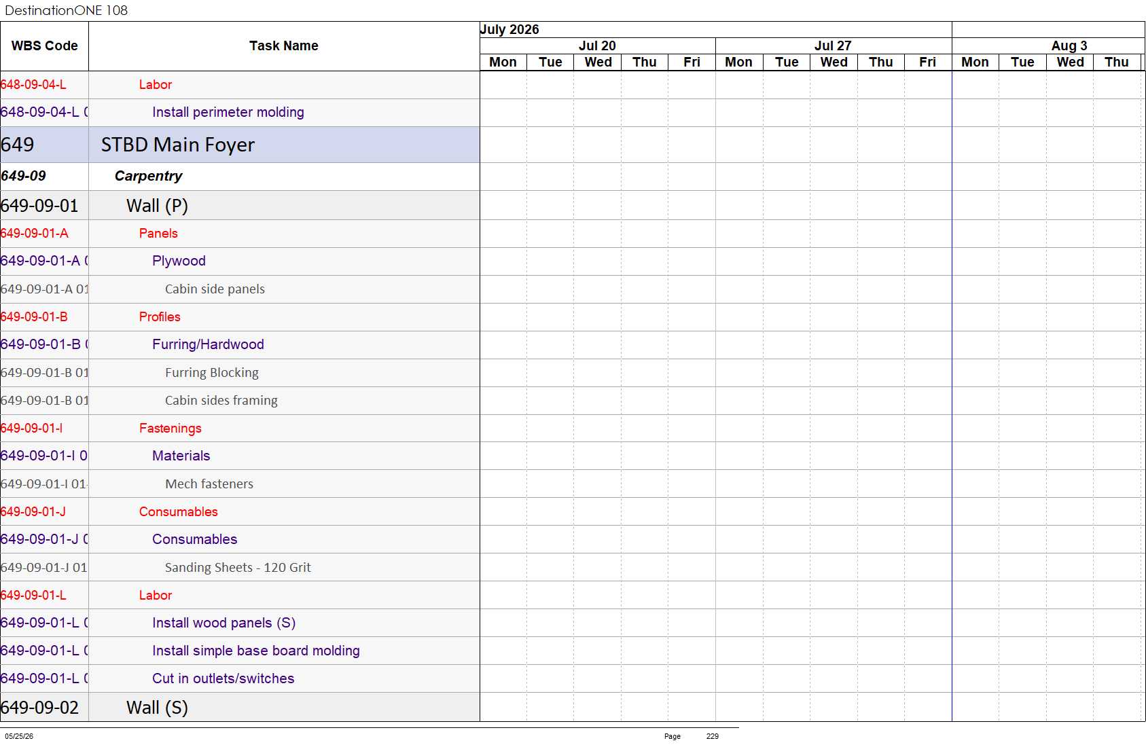Select the Sanding Sheets - 120 Grit task
1146x745 pixels.
238,568
